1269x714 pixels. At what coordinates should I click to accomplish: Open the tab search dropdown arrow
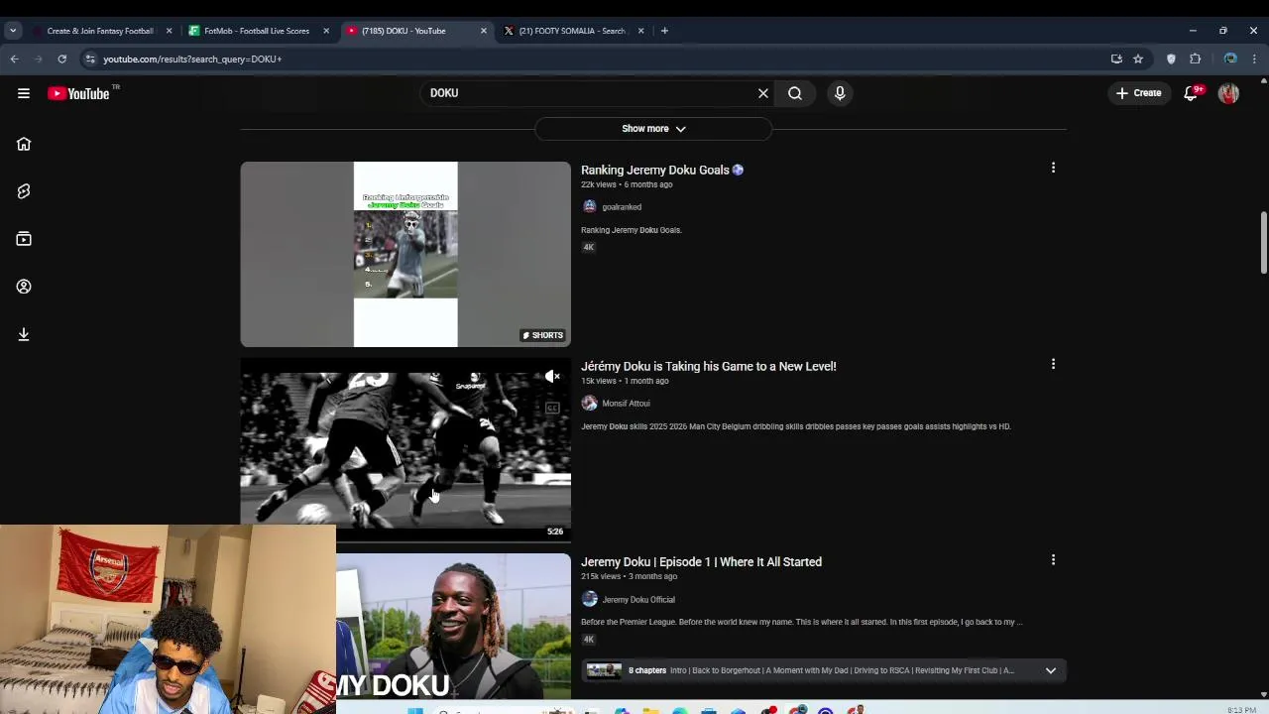point(13,31)
